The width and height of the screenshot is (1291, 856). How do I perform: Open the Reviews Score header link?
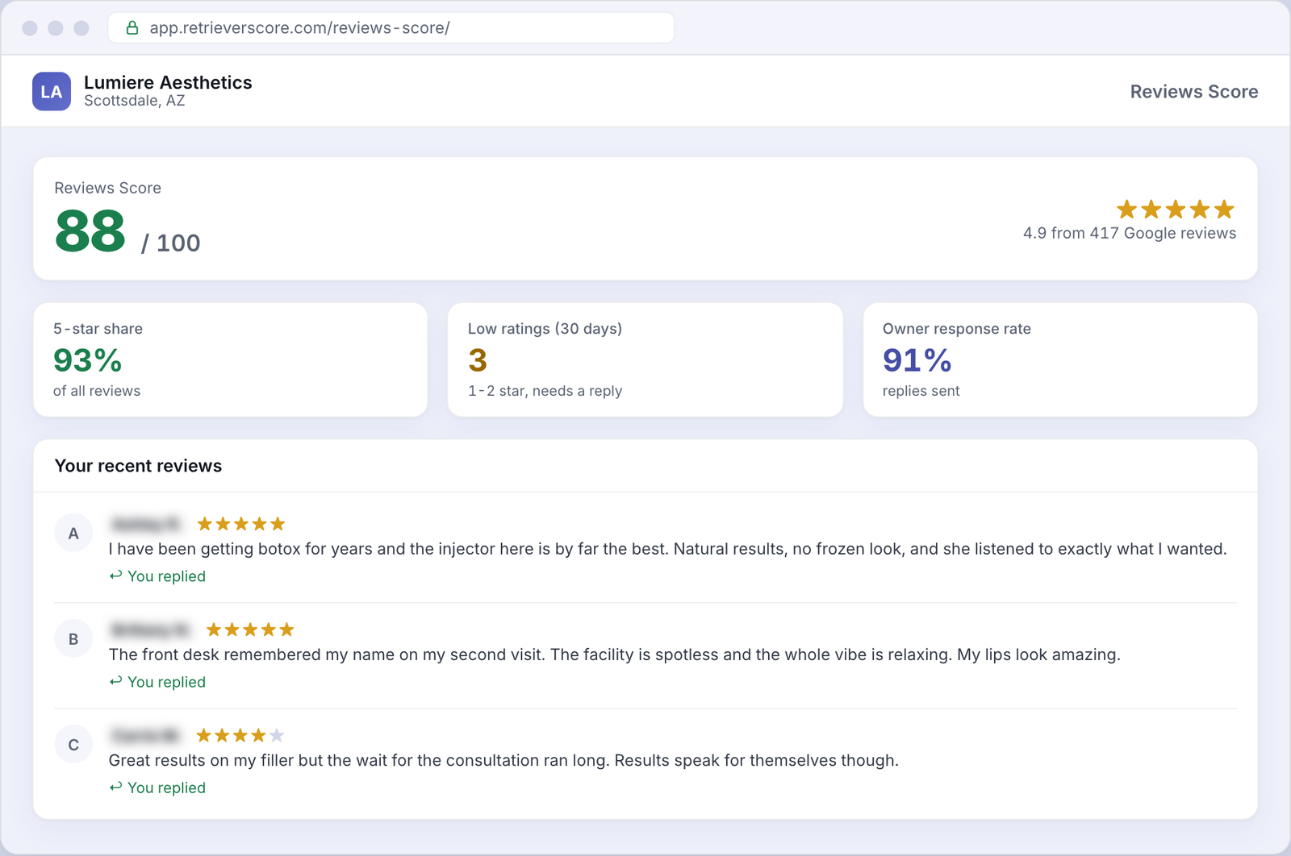pyautogui.click(x=1193, y=92)
